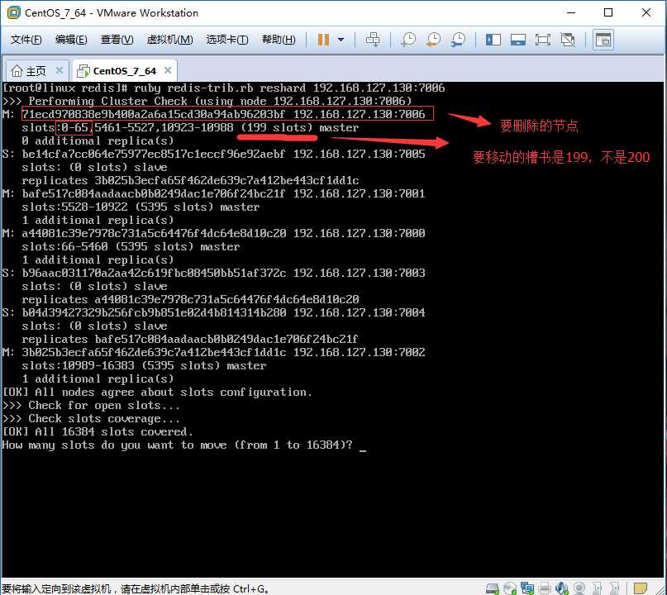Click the node line ending with 192.168.127.130:7005
Screen dimensions: 667x595
(213, 154)
